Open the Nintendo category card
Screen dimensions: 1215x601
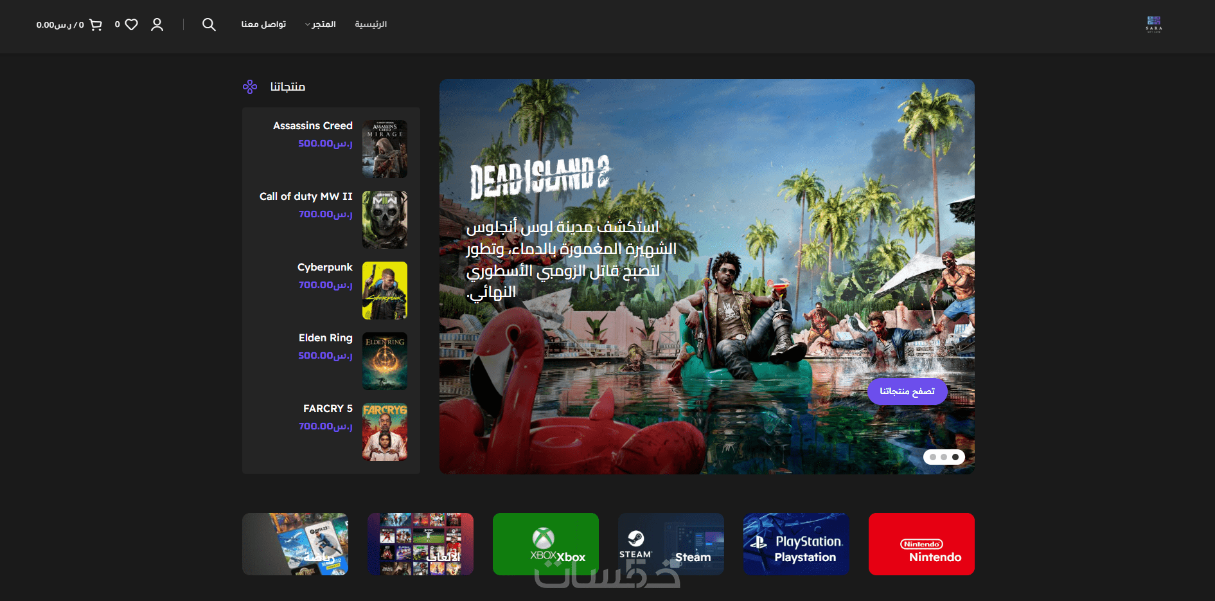(921, 544)
